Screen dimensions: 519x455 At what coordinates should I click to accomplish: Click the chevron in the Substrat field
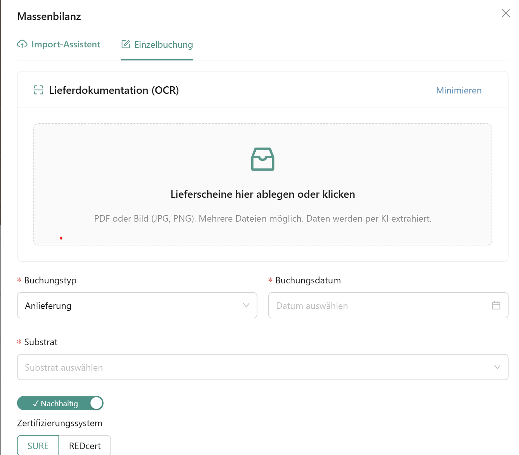click(x=497, y=367)
